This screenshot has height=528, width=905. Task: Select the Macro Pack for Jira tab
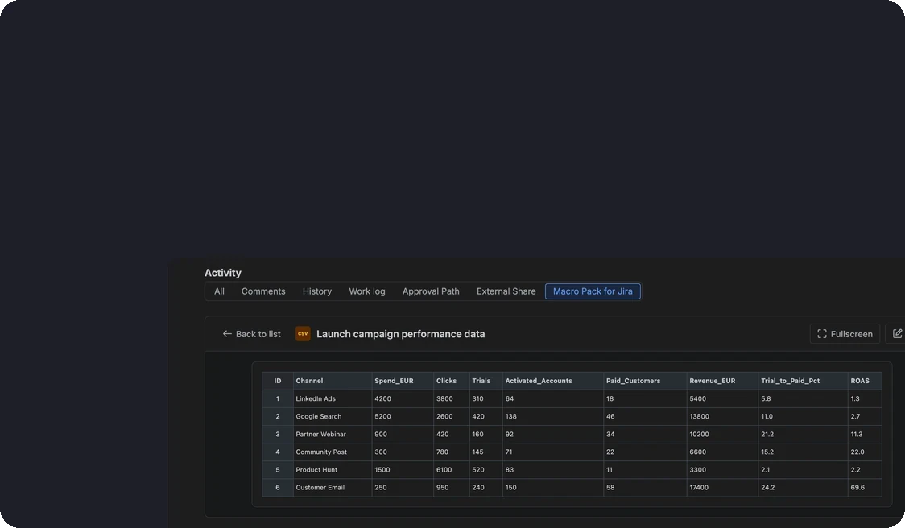coord(593,291)
